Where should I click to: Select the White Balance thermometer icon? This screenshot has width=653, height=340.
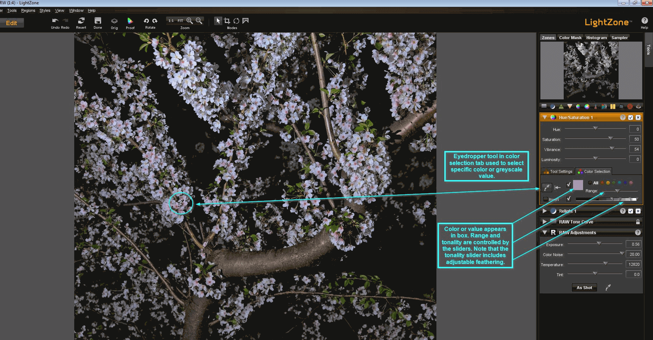(596, 106)
